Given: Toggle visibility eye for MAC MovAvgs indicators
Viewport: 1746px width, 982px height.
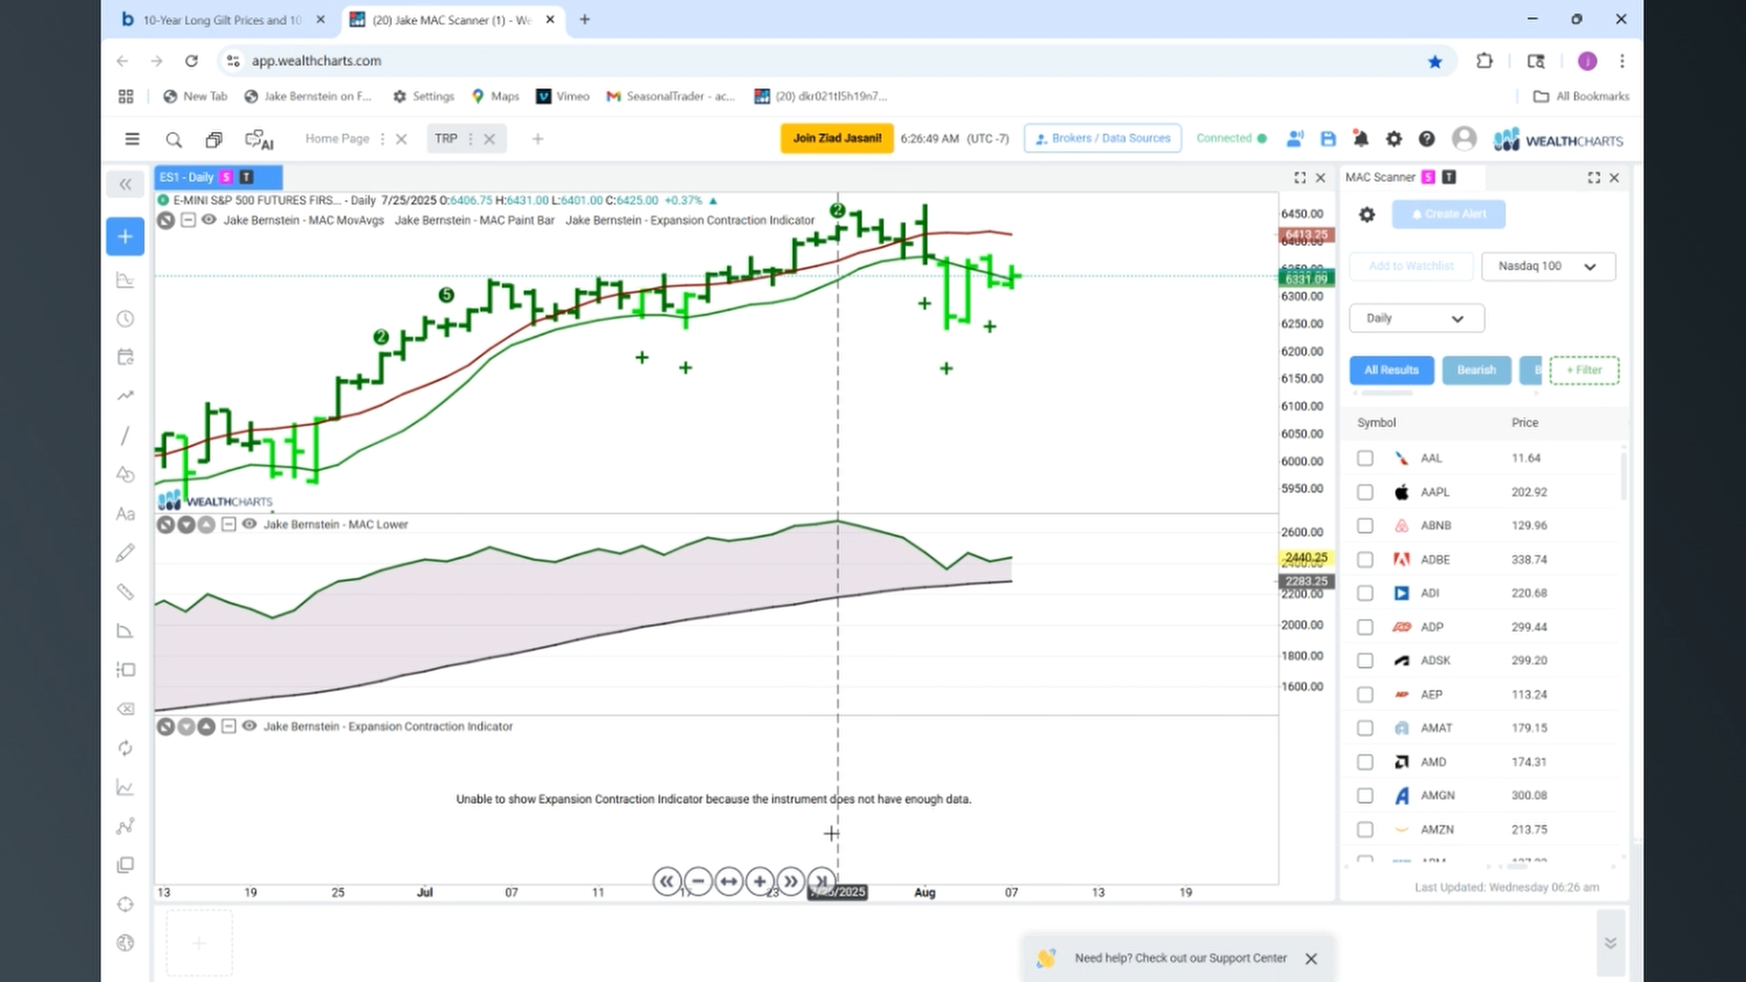Looking at the screenshot, I should pos(209,220).
